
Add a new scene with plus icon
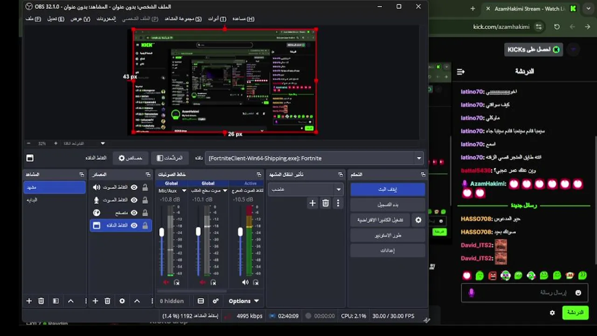[29, 301]
